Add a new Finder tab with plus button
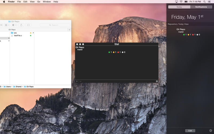Viewport: 214px width, 134px height. 70,30
